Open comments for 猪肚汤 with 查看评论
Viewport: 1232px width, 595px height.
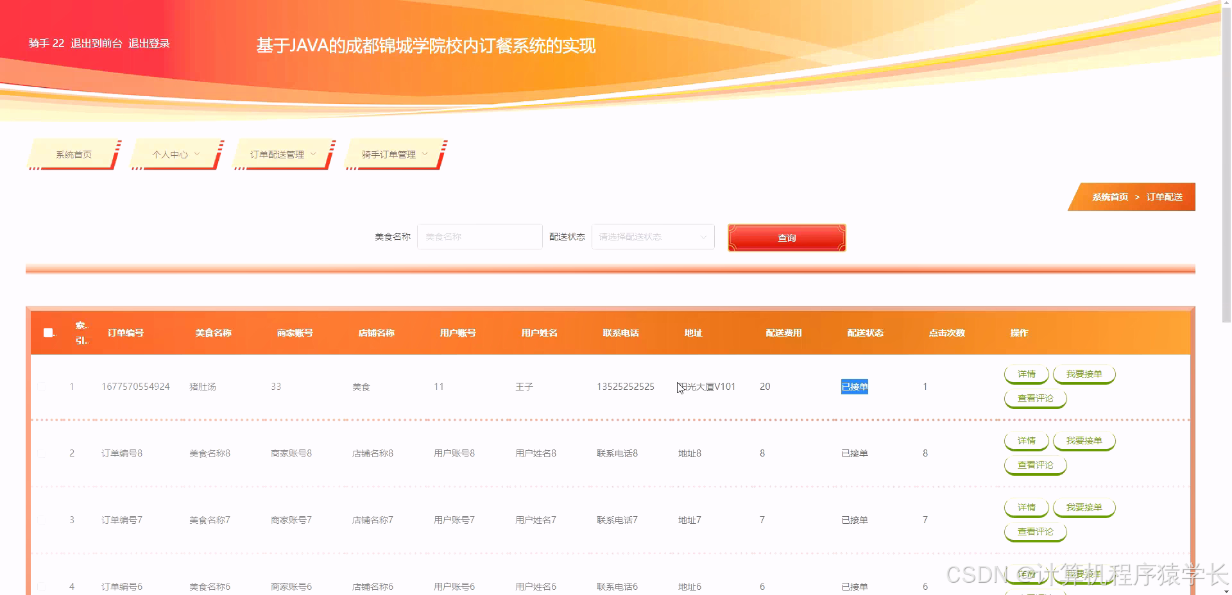(x=1034, y=398)
